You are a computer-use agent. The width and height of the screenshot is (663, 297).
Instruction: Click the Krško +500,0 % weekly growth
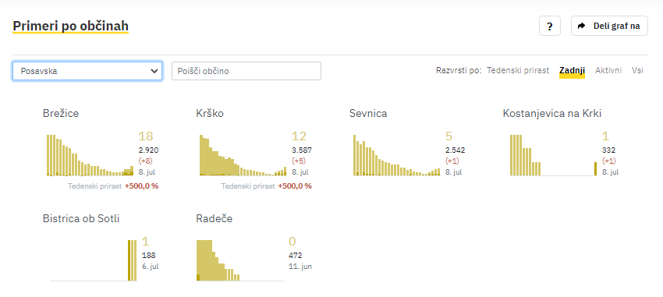[295, 186]
